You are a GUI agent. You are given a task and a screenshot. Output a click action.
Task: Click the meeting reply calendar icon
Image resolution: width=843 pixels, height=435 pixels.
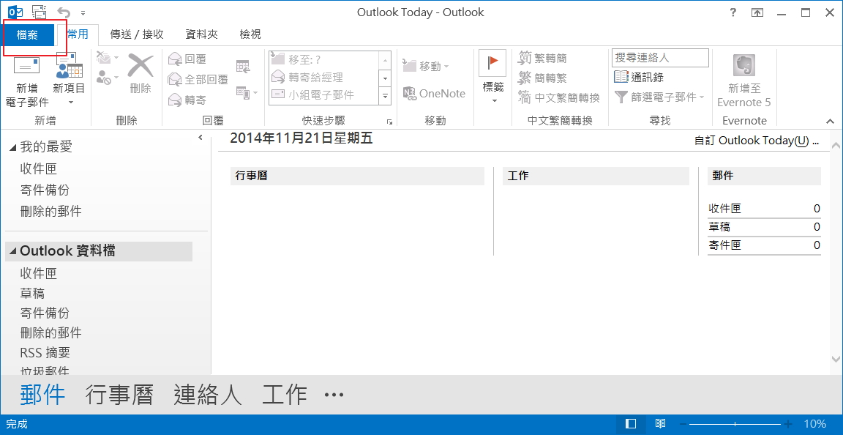click(x=243, y=66)
